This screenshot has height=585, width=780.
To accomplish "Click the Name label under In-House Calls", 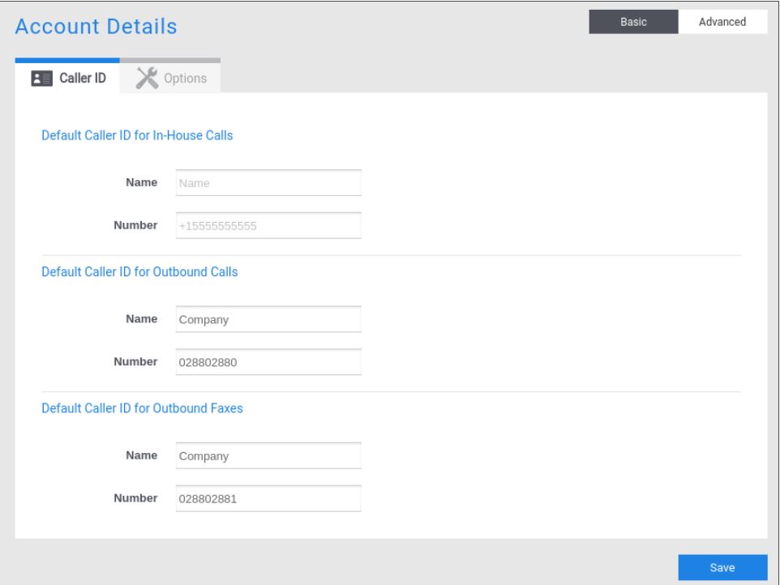I will click(141, 182).
